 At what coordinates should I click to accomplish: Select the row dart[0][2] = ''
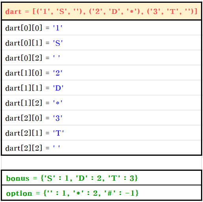(101, 58)
